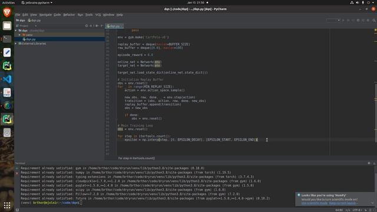Open the File menu
This screenshot has width=377, height=212.
click(x=18, y=15)
